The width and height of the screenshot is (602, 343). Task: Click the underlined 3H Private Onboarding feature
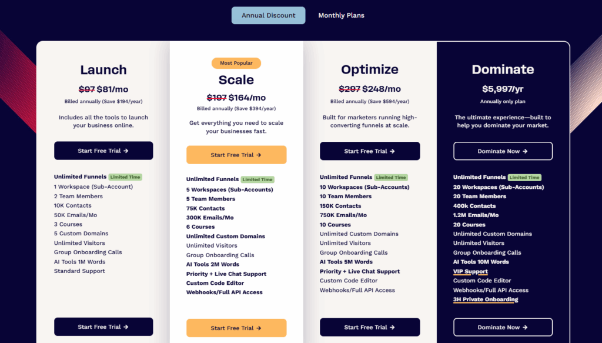click(x=485, y=299)
